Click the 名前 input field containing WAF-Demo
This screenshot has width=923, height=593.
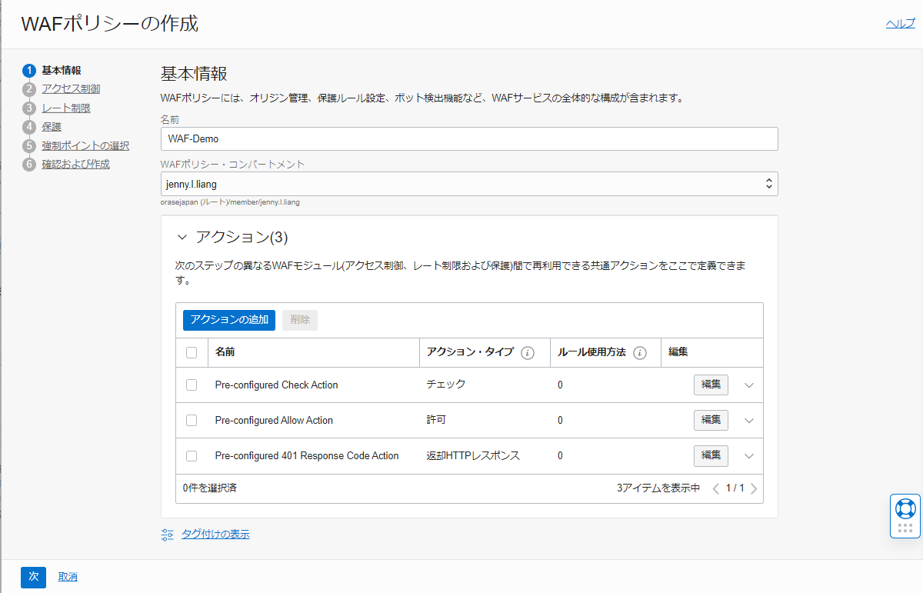469,139
